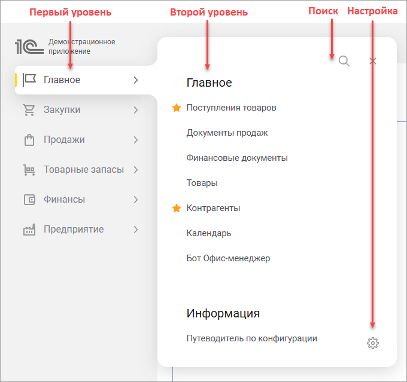Expand the Закупки section chevron
This screenshot has width=407, height=382.
[x=136, y=110]
